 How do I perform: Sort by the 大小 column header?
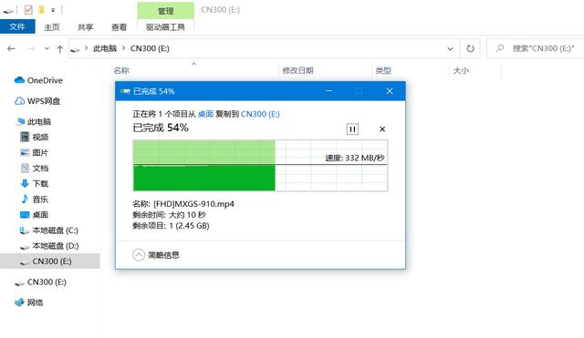pyautogui.click(x=461, y=70)
